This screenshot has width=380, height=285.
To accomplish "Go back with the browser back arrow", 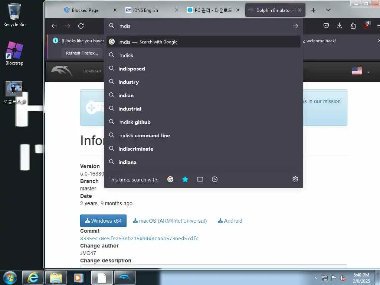I will [54, 26].
